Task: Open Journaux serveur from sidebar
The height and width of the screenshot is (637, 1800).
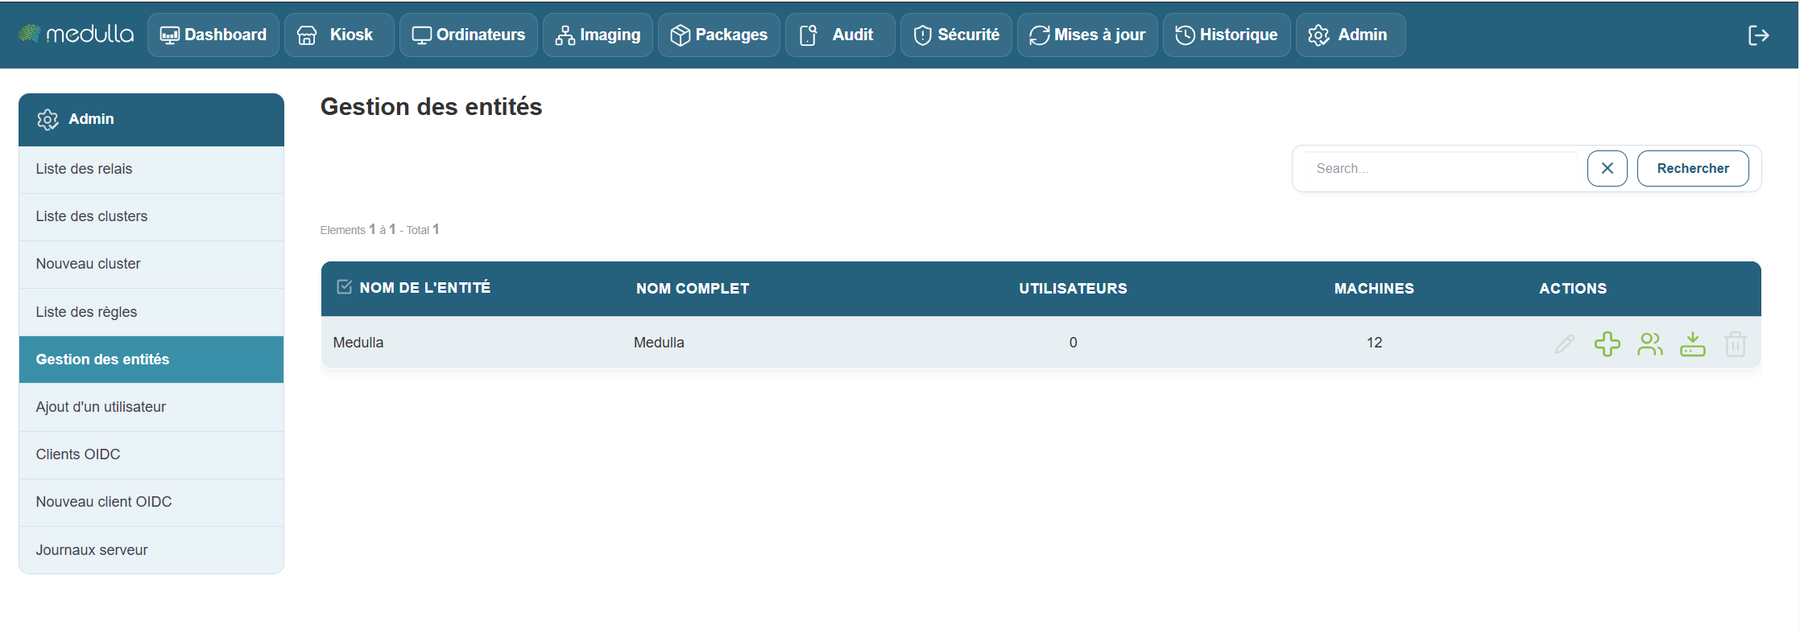Action: click(92, 550)
